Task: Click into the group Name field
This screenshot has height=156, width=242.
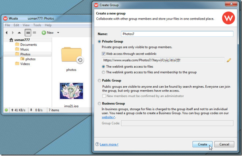Action: 177,34
